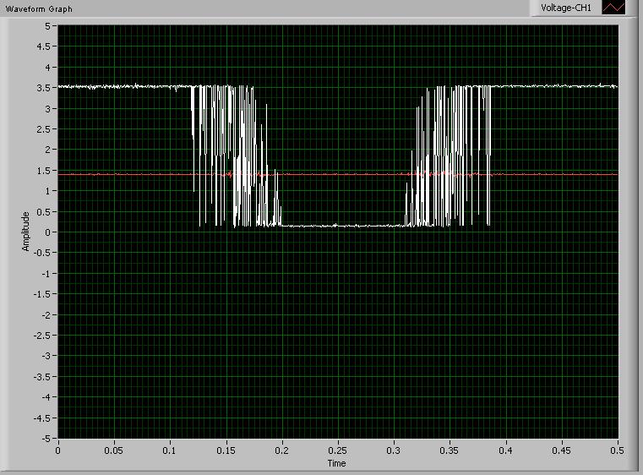Click the y-axis tick label 1.5
Screen dimensions: 643x475
pyautogui.click(x=46, y=170)
